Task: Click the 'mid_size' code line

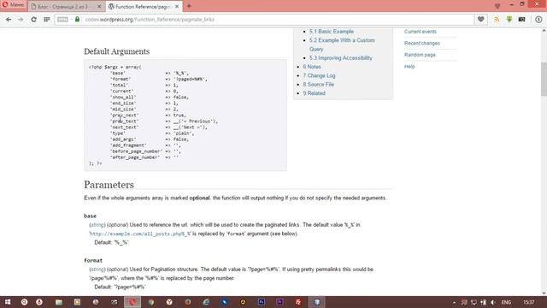Action: [144, 110]
